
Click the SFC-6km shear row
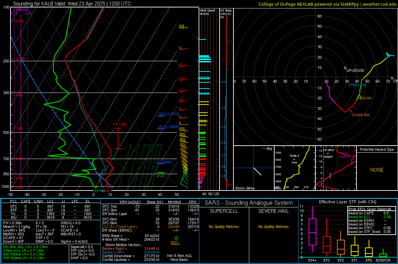[x=150, y=219]
